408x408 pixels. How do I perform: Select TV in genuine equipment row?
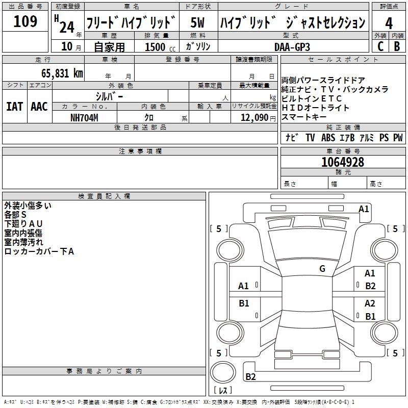coord(310,138)
